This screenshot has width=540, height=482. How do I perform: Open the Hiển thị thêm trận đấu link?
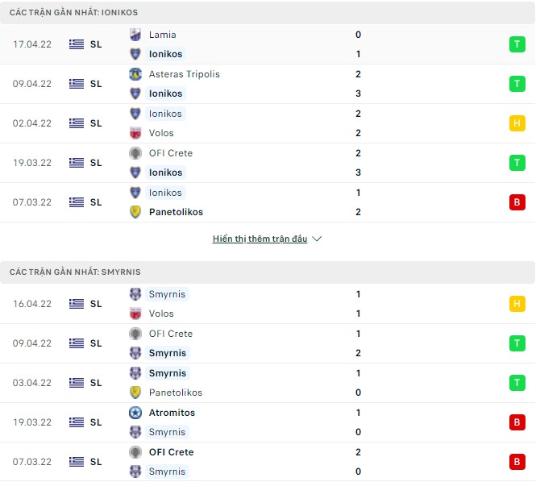260,239
